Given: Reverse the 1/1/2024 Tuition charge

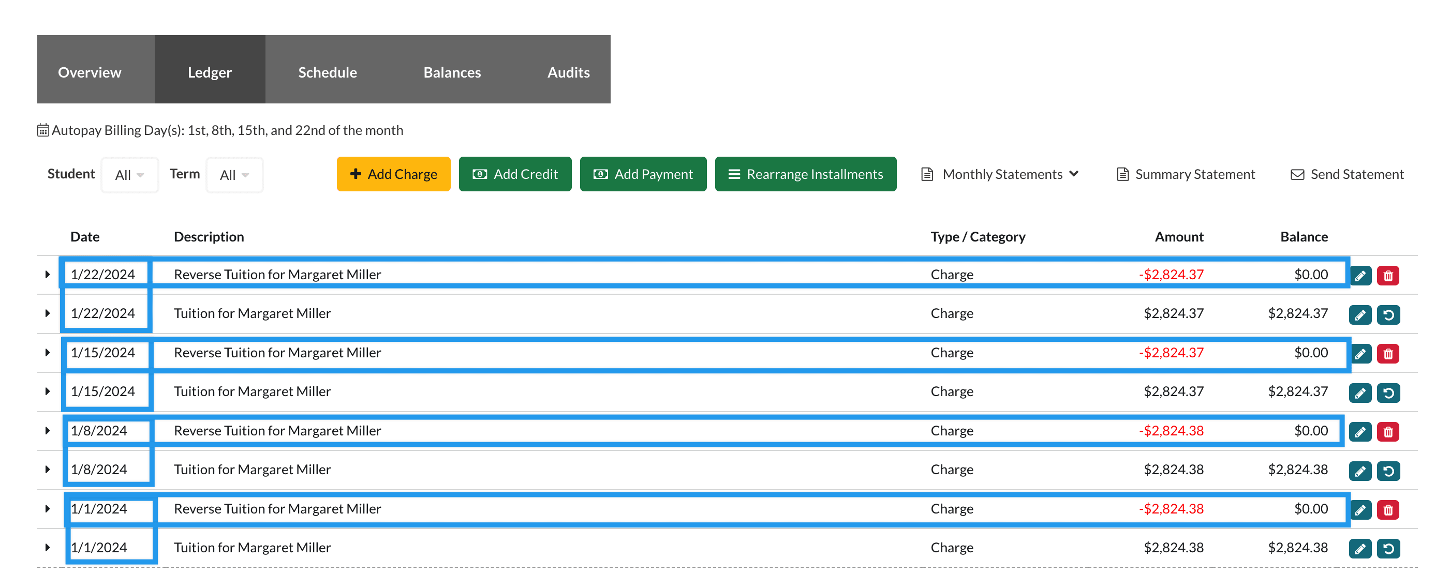Looking at the screenshot, I should tap(1387, 549).
